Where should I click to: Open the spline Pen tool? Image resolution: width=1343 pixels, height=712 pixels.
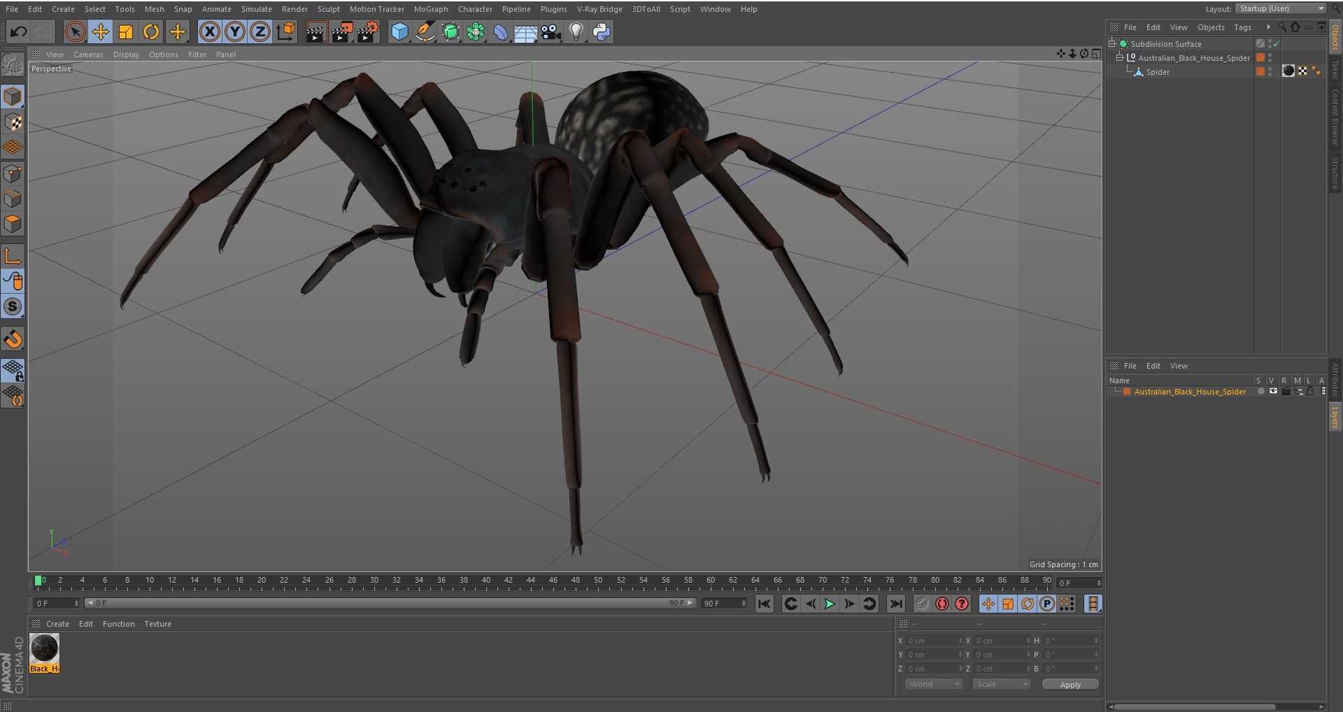(425, 31)
